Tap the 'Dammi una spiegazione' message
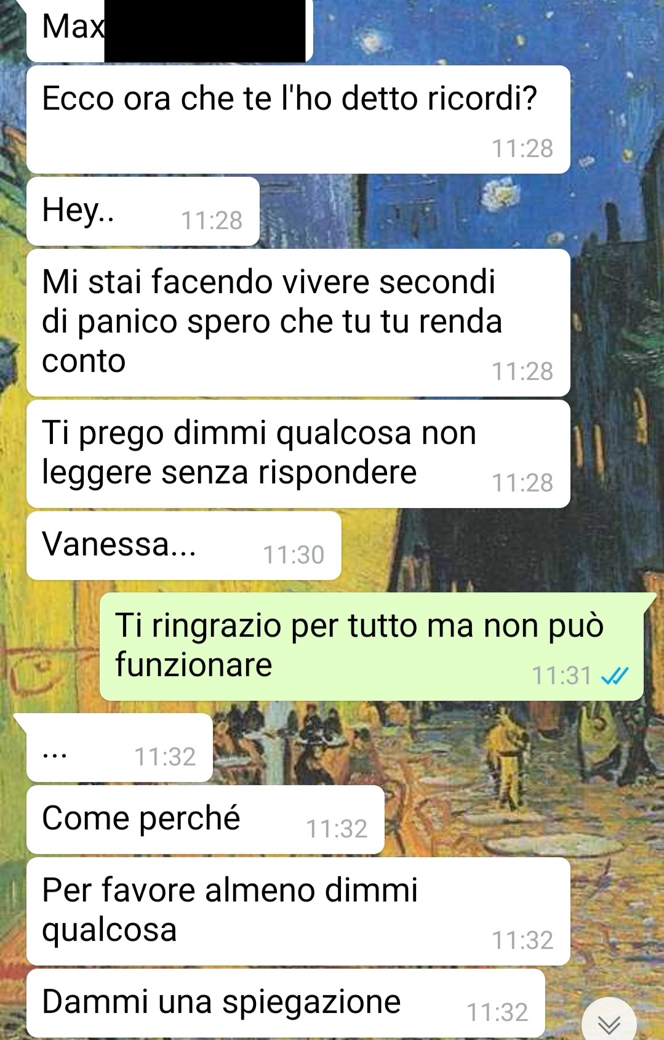 tap(286, 1003)
